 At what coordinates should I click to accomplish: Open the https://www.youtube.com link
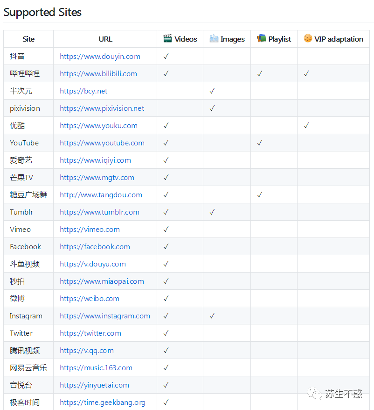[x=102, y=143]
